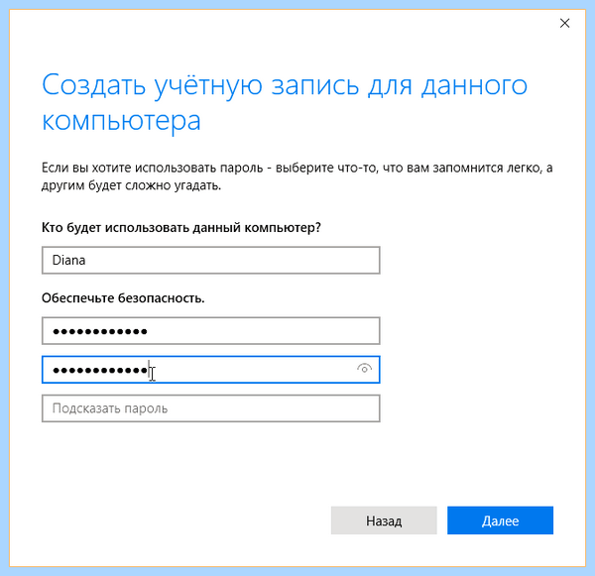Focus the first password field
Viewport: 595px width, 576px height.
(x=210, y=331)
